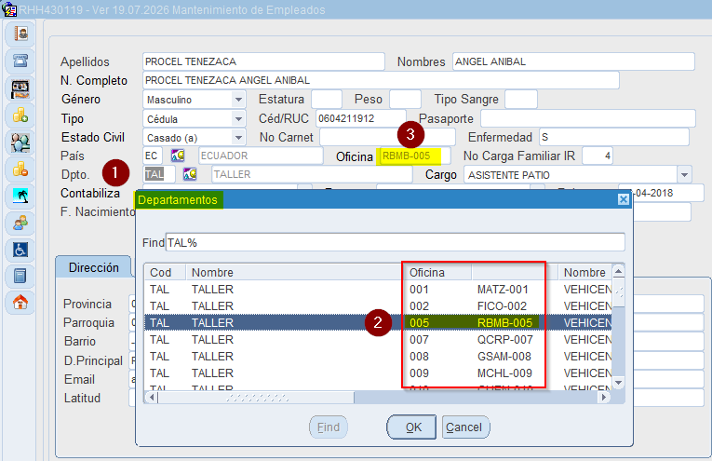Click the coins with red minus icon

[x=20, y=169]
